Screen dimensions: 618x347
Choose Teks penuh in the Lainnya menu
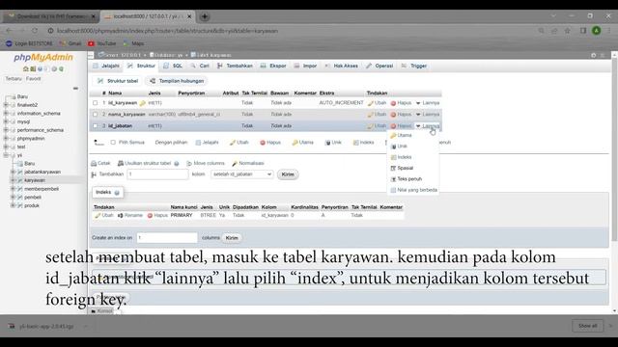(x=407, y=179)
